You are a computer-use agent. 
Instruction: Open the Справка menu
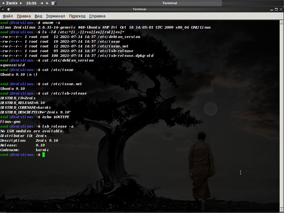point(97,16)
